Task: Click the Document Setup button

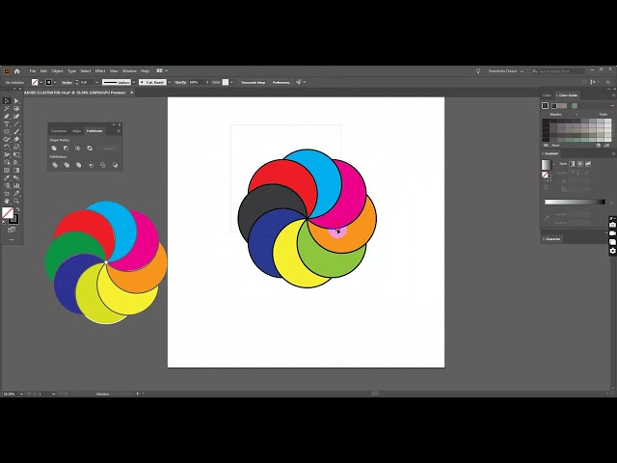Action: [x=253, y=82]
